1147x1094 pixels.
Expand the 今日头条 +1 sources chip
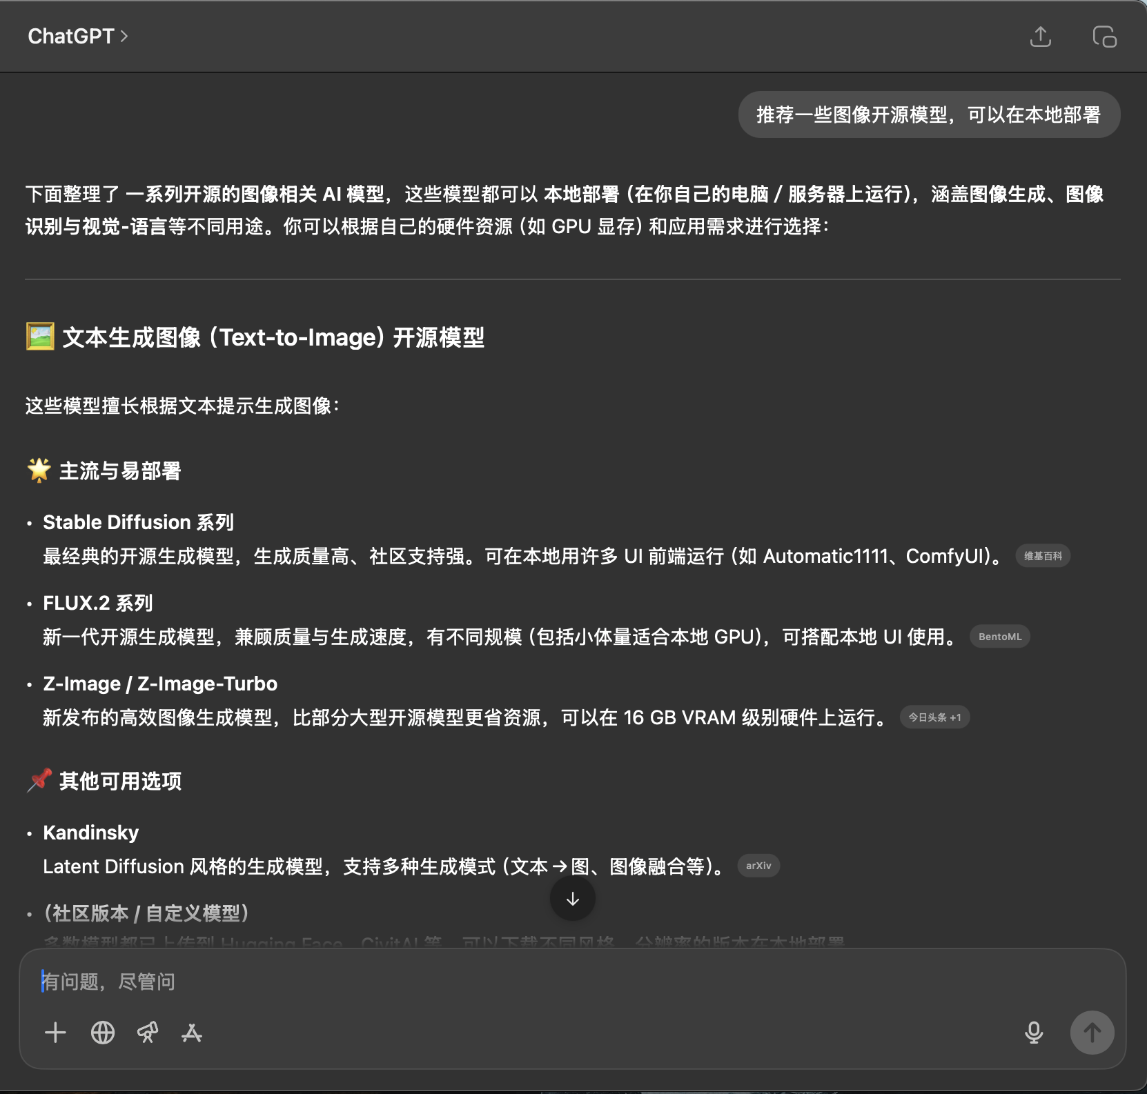click(x=934, y=717)
